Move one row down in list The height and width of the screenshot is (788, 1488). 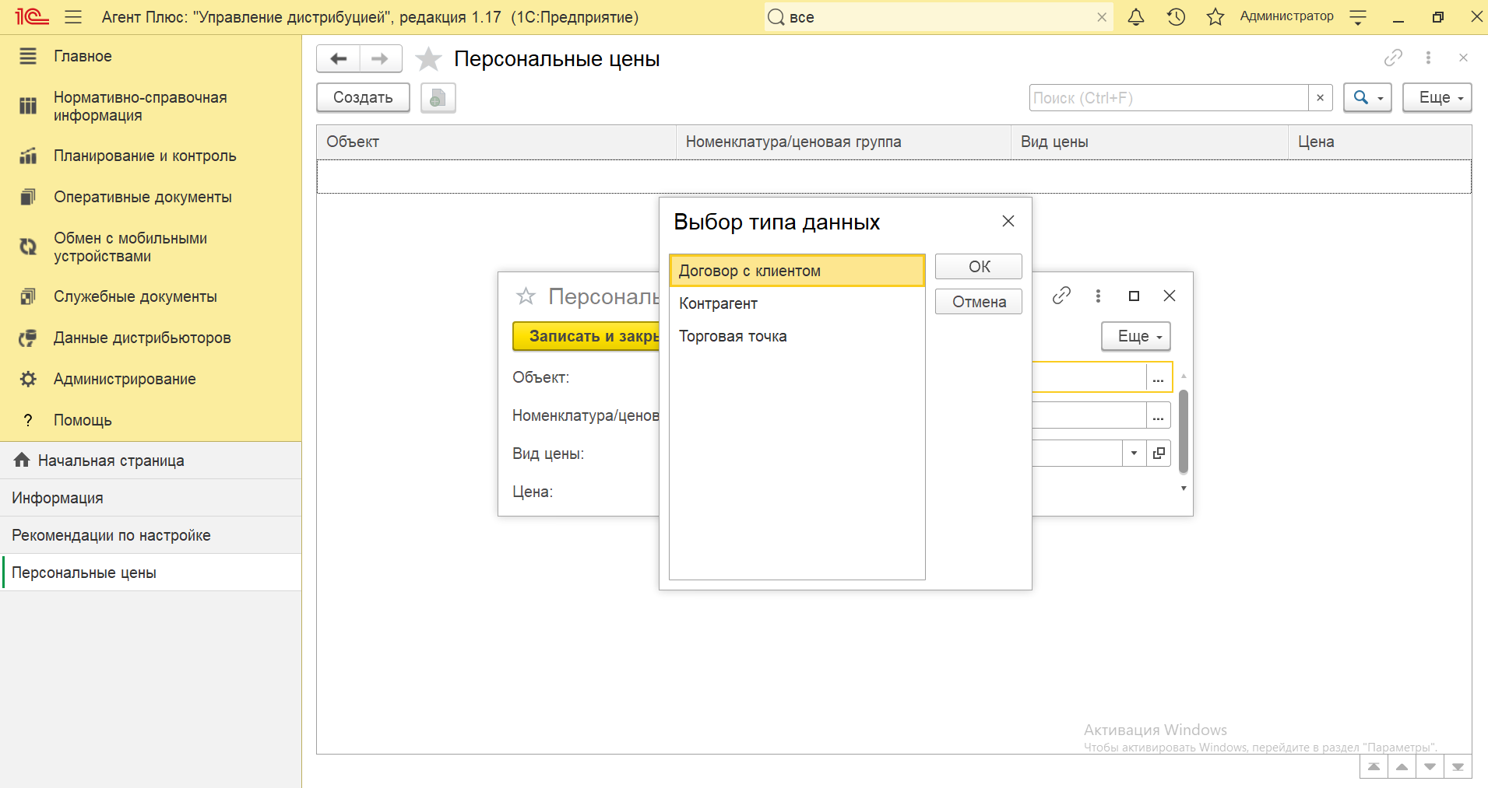(x=1430, y=766)
